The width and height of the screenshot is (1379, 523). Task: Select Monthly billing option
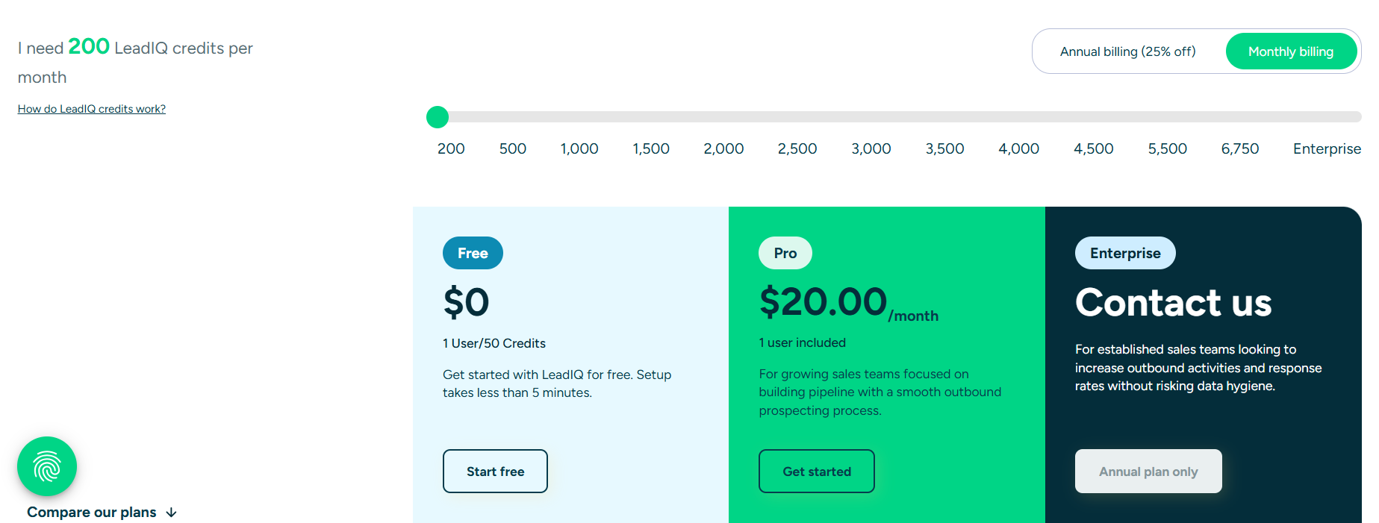(1291, 51)
